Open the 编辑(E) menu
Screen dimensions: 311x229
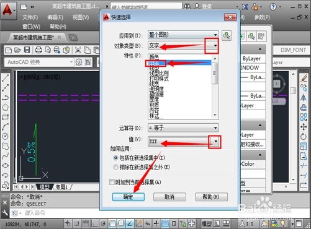(x=55, y=17)
